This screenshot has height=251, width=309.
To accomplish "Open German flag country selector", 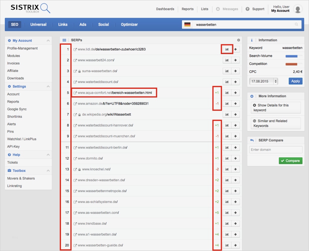I will (187, 24).
